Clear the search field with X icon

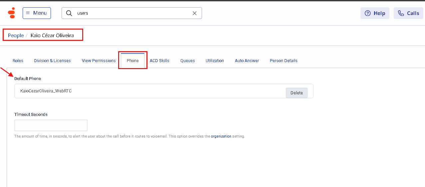(x=195, y=13)
